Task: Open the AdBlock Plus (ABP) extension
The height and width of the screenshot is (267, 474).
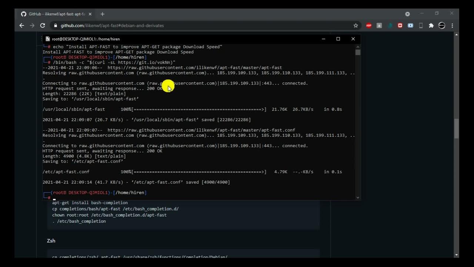Action: click(369, 26)
